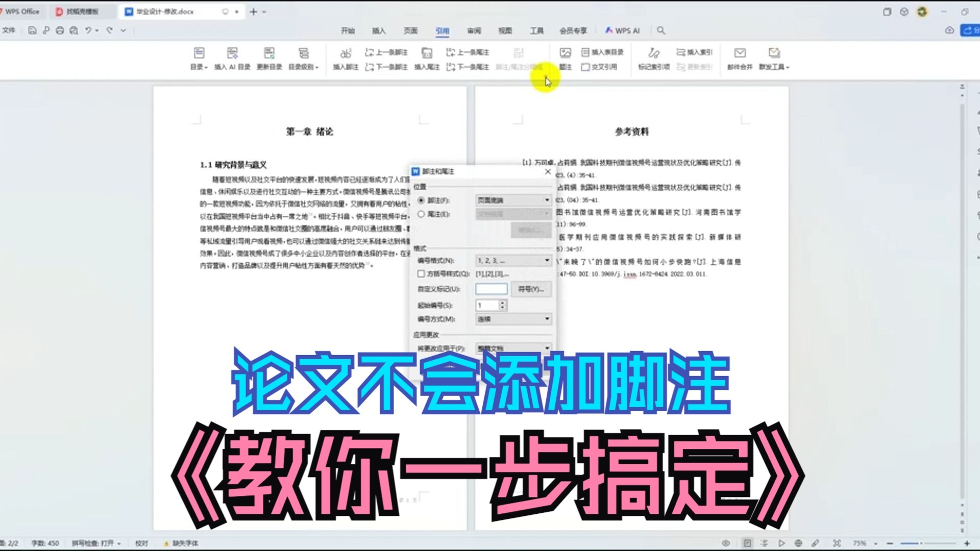Select the 插入脚注 (Insert Footnote) tool
Screen dimensions: 980x551
346,59
